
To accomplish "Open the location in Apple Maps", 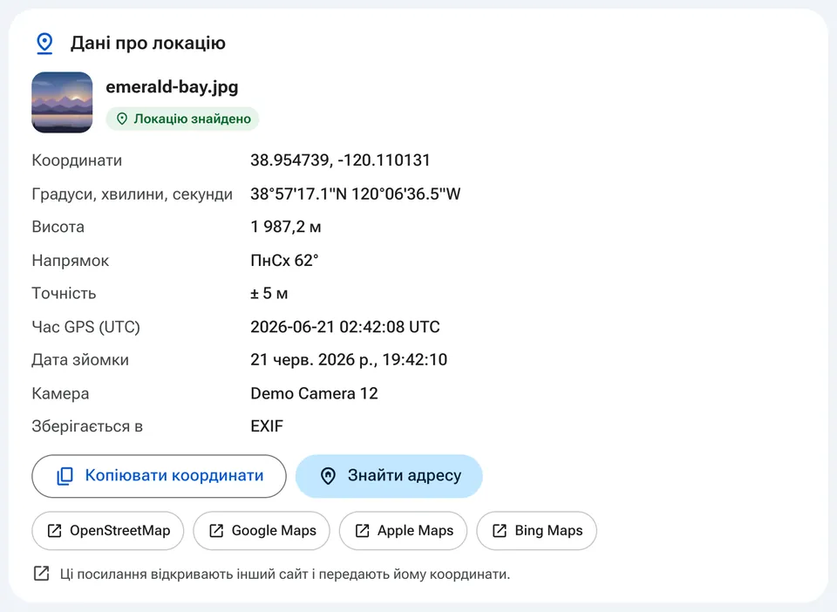I will [x=403, y=531].
